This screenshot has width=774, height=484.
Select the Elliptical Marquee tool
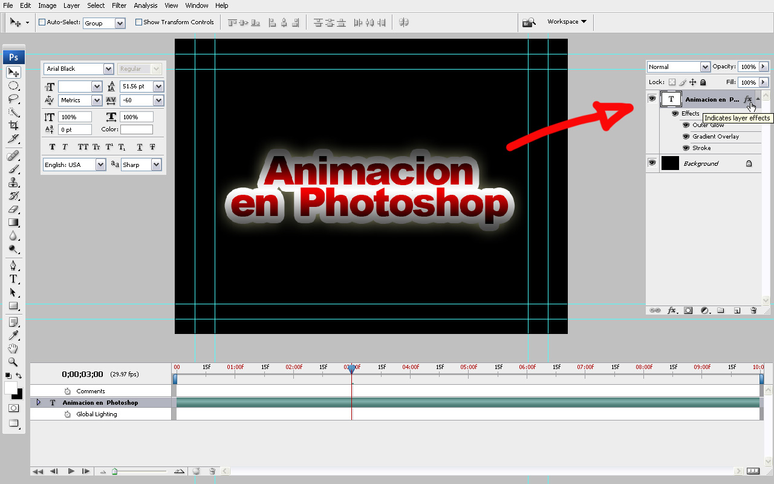coord(13,86)
